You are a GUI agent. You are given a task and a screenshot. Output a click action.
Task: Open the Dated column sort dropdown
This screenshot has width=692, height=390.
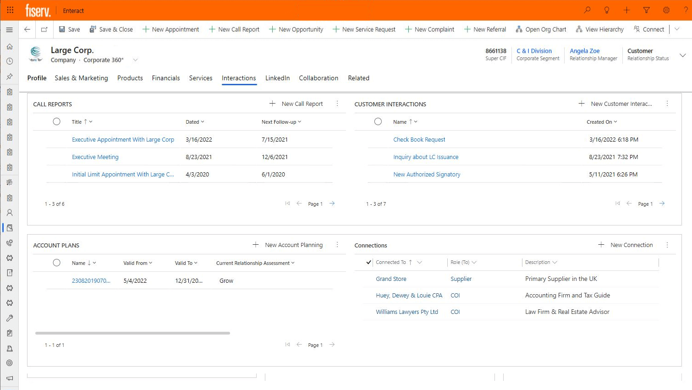(195, 121)
